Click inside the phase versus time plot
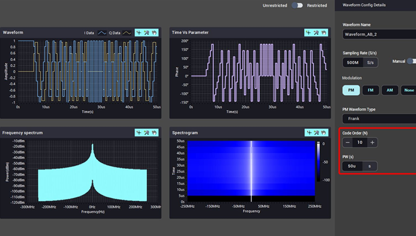Screen dimensions: 416x236 tap(259, 72)
